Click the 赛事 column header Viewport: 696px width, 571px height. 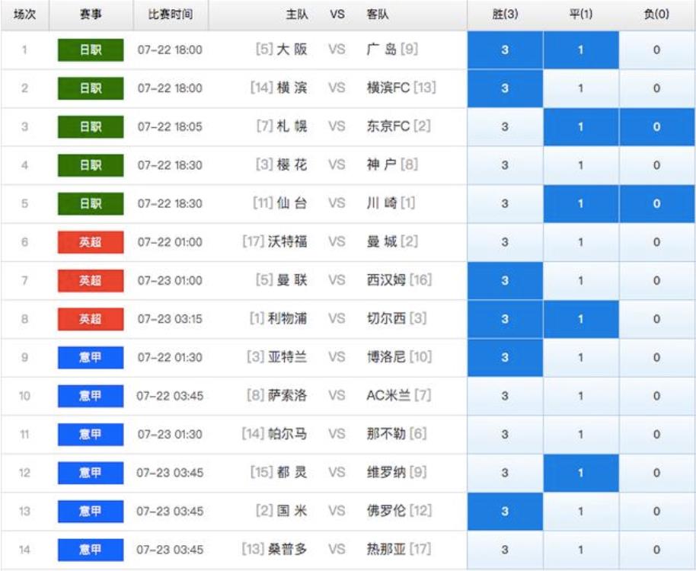click(91, 14)
